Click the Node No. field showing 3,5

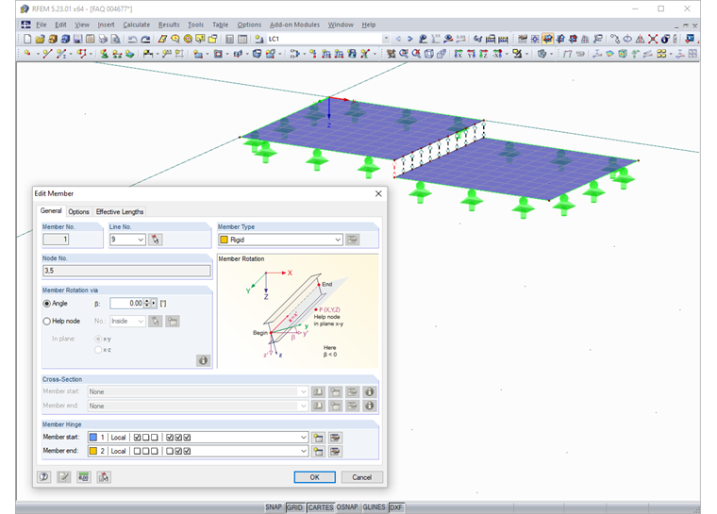tap(126, 271)
